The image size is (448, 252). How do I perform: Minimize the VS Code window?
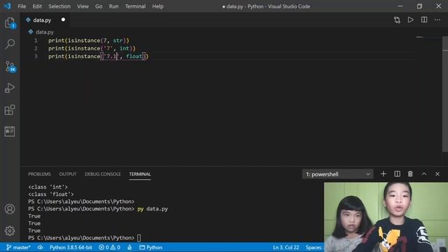[400, 6]
